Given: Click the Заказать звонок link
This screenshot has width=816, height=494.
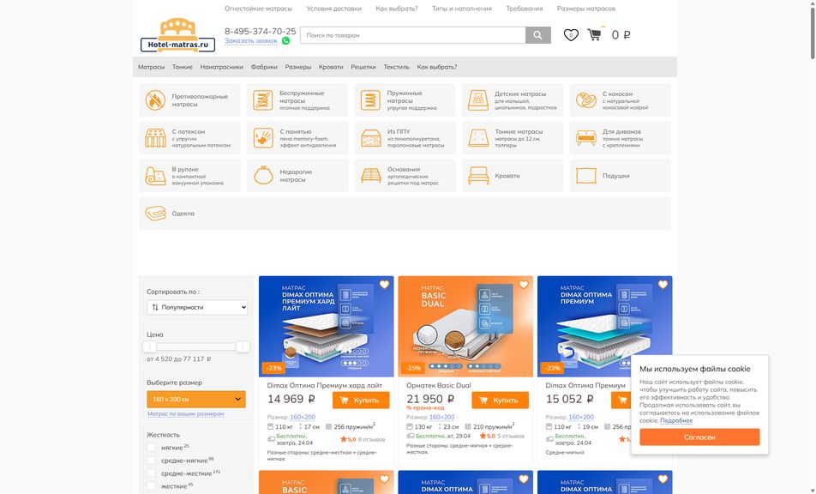Looking at the screenshot, I should [x=251, y=40].
